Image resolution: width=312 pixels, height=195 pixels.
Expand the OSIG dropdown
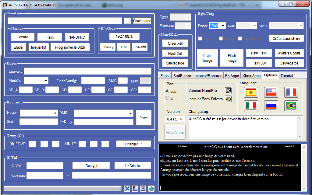point(104,113)
